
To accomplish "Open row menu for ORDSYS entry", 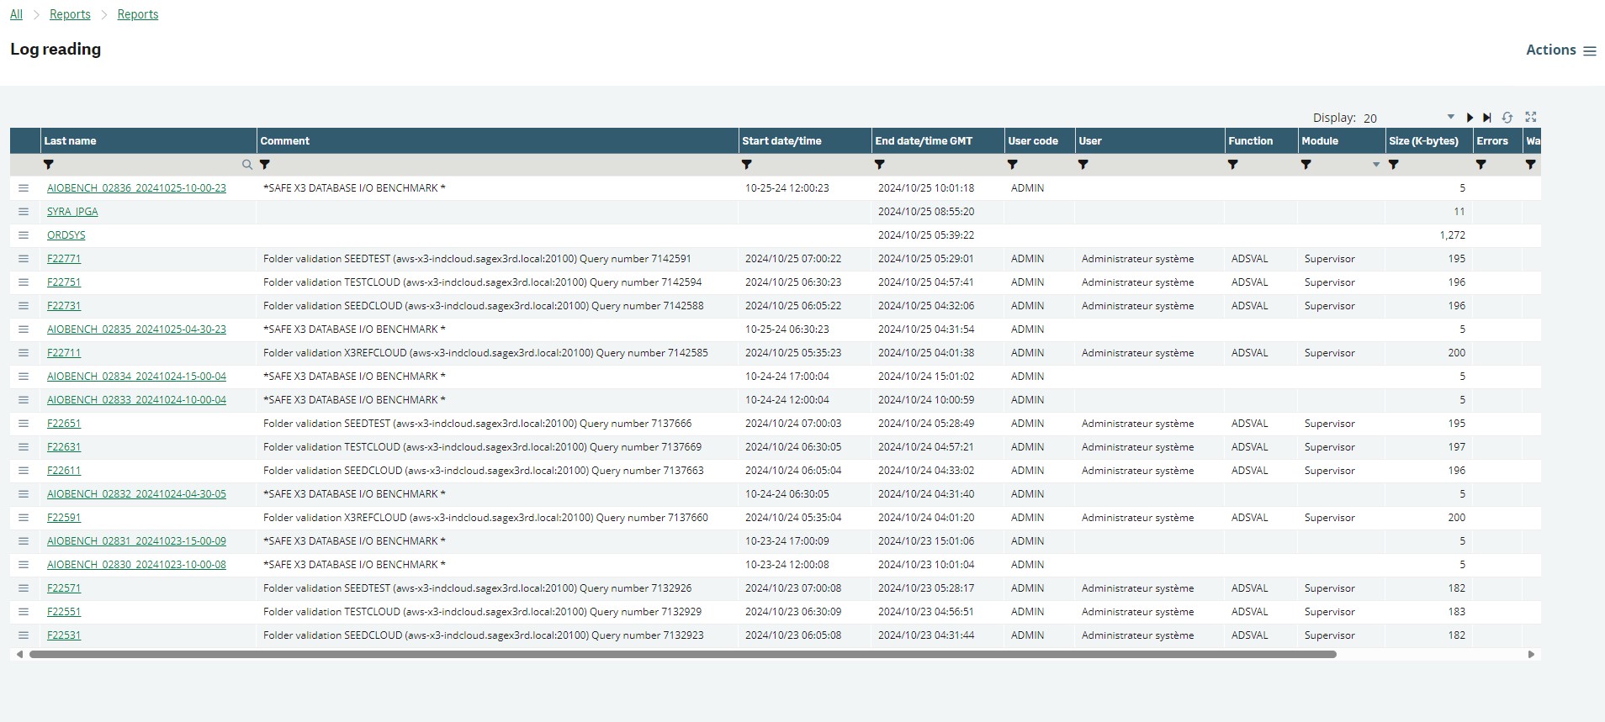I will 24,235.
